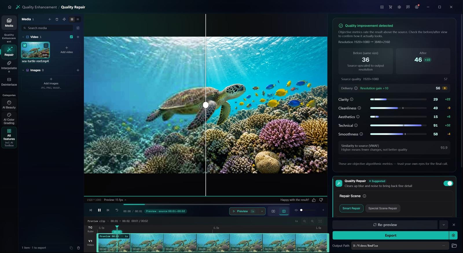Give thumbs up for the result
This screenshot has width=463, height=253.
point(314,200)
